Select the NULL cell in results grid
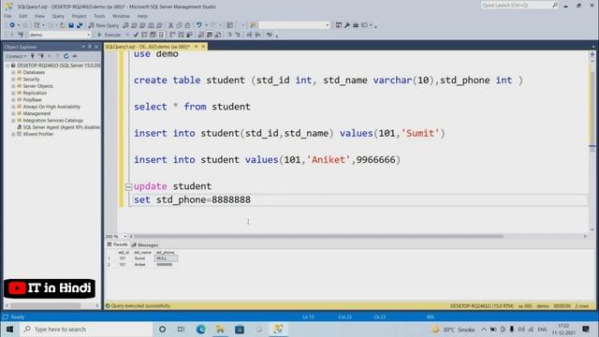599x337 pixels. (x=166, y=258)
